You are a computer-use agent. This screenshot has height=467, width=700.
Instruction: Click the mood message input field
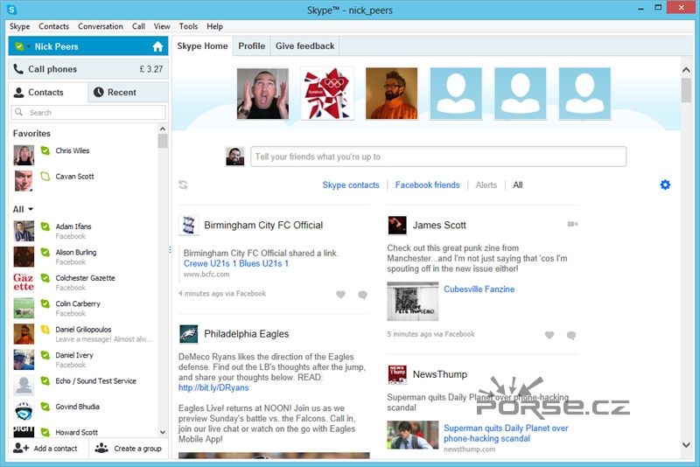pos(438,157)
